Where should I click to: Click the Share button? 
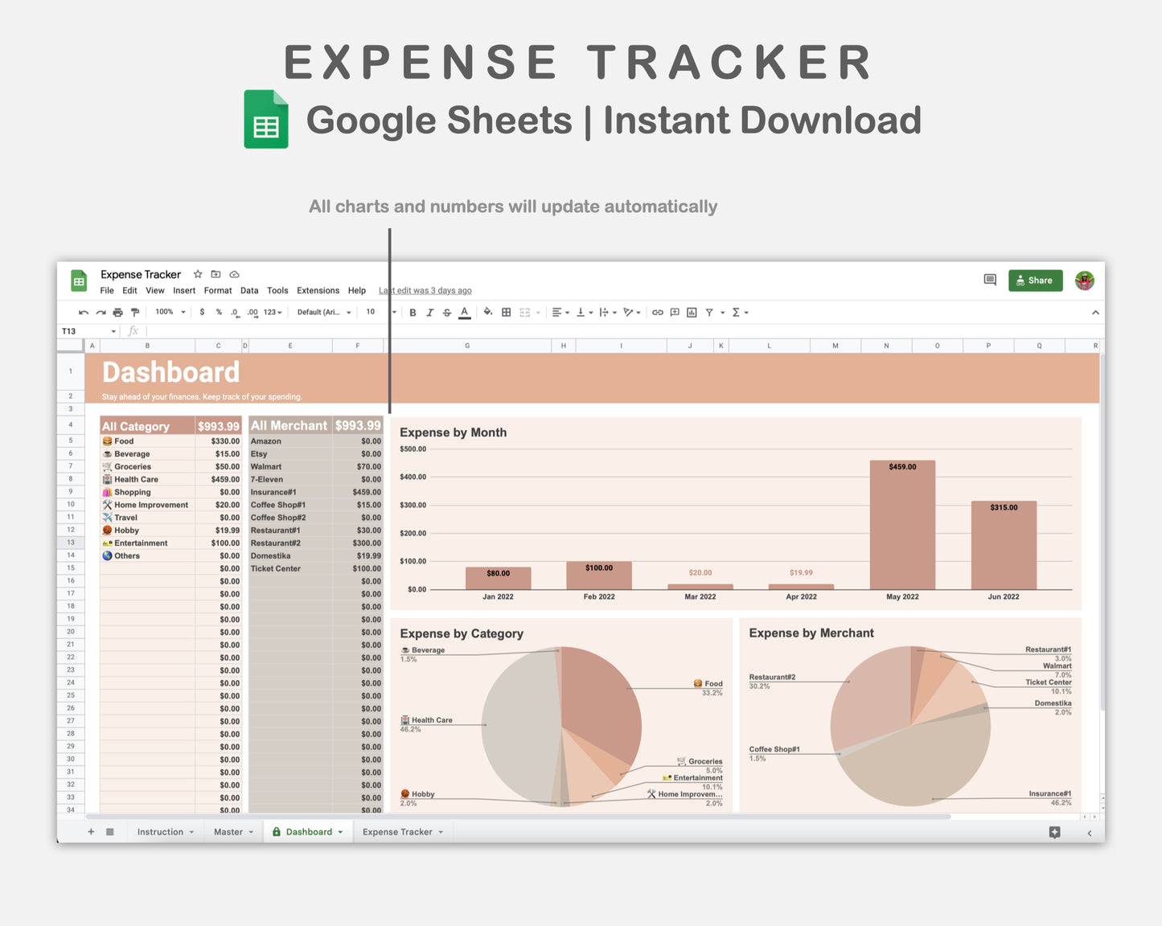(x=1035, y=280)
